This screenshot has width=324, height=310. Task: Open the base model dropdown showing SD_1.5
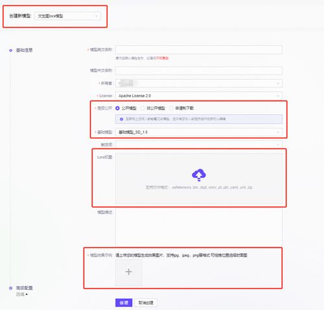(x=199, y=132)
